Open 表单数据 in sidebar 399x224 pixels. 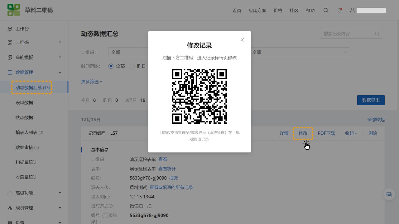tap(24, 103)
